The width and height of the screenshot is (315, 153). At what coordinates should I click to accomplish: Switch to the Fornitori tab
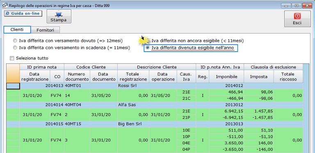46,30
